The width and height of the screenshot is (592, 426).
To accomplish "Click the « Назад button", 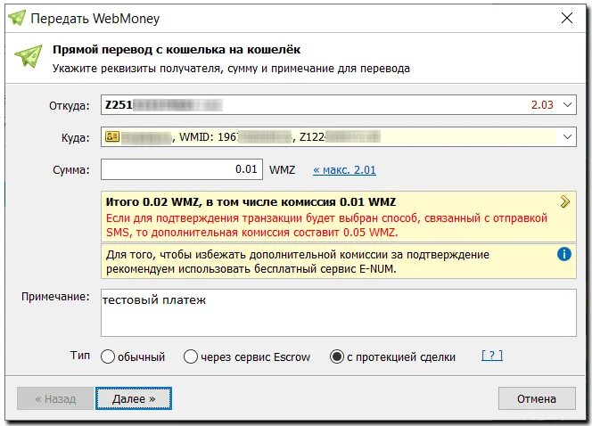I will pyautogui.click(x=55, y=398).
